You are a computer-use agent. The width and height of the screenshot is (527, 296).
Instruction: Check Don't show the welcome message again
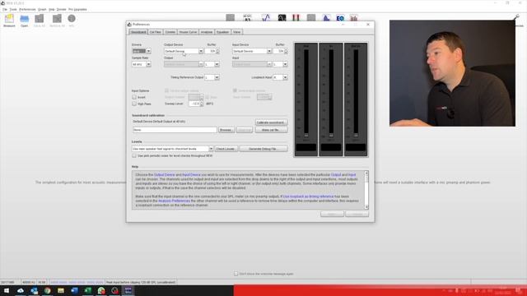pyautogui.click(x=236, y=274)
